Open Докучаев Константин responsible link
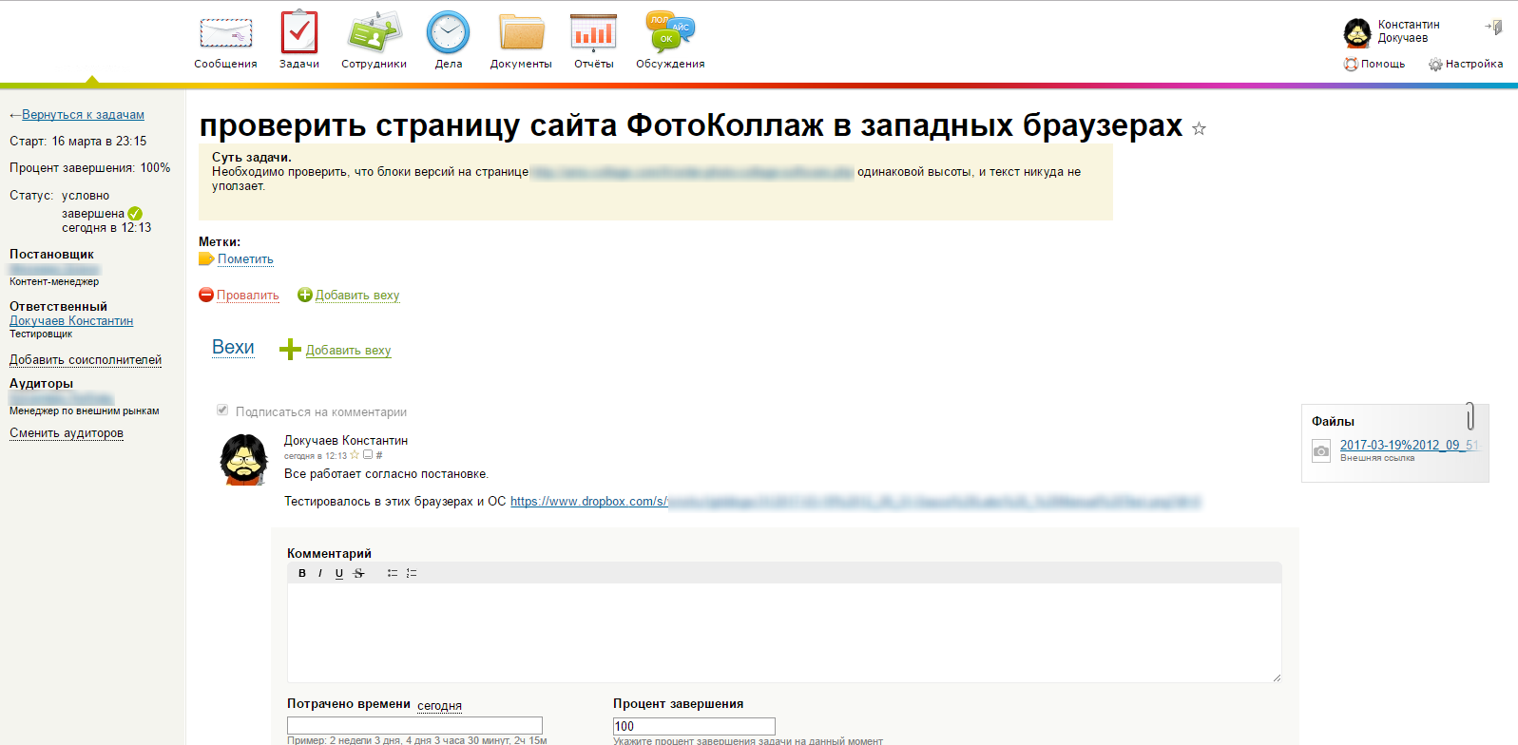This screenshot has height=745, width=1518. (x=71, y=321)
